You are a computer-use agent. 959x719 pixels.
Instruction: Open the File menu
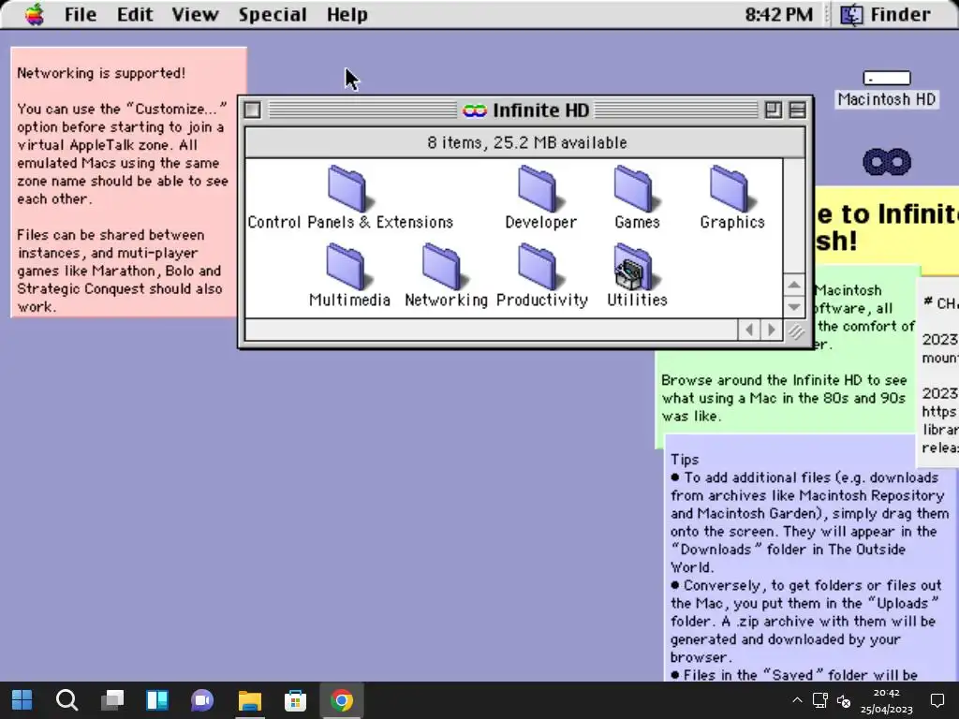[81, 14]
